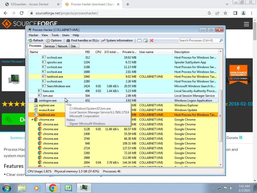Click the process list scrollbar down arrow

[x=221, y=165]
